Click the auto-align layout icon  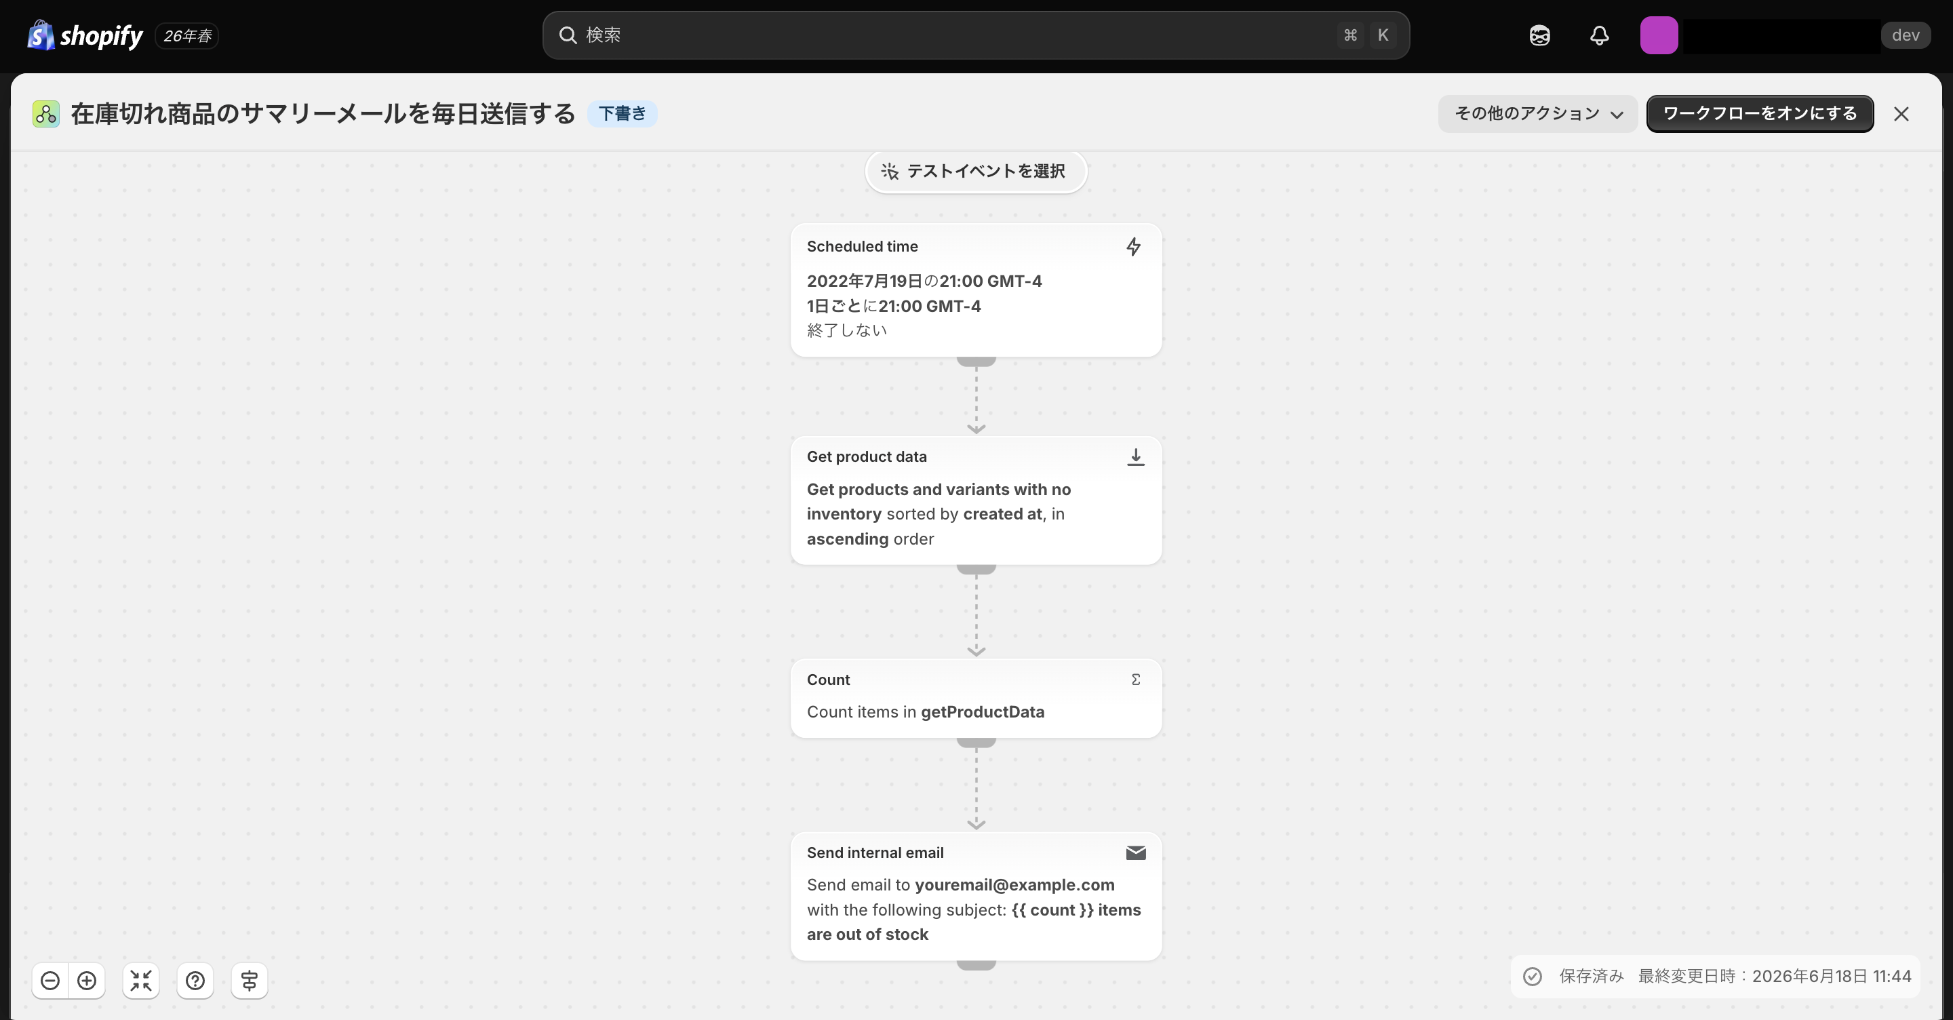pos(250,981)
